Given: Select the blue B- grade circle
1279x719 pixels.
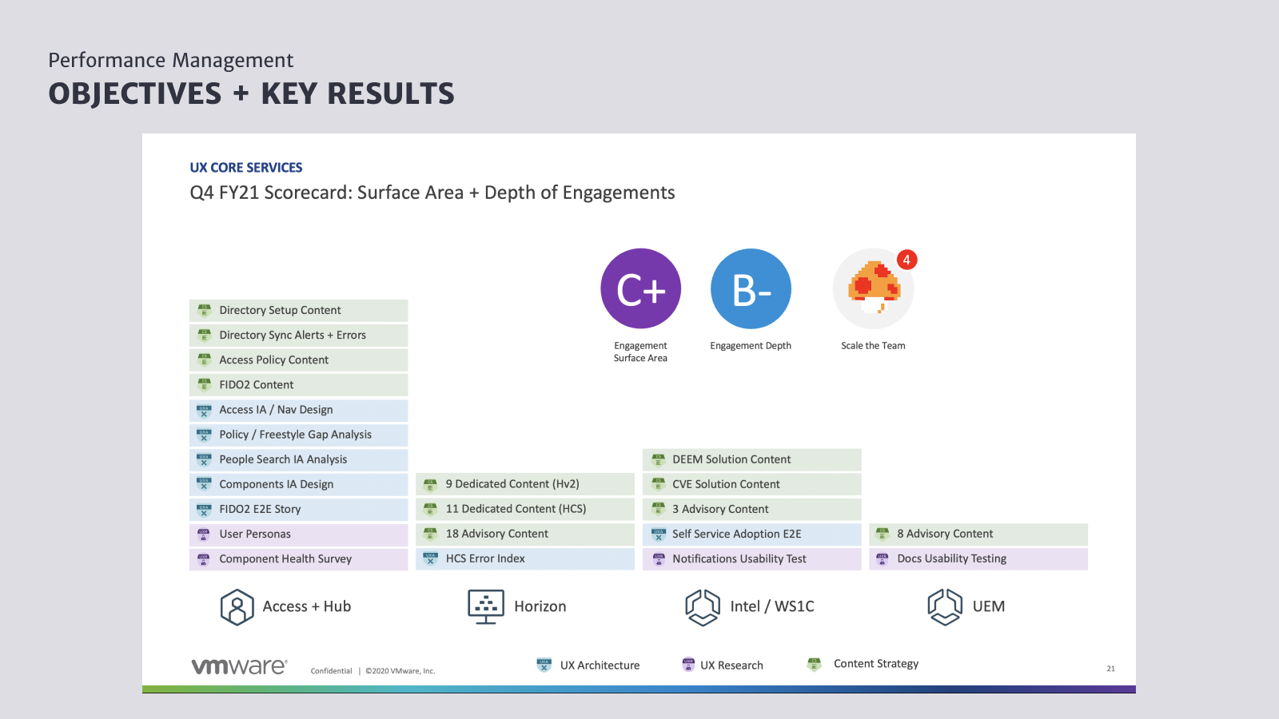Looking at the screenshot, I should (x=751, y=288).
